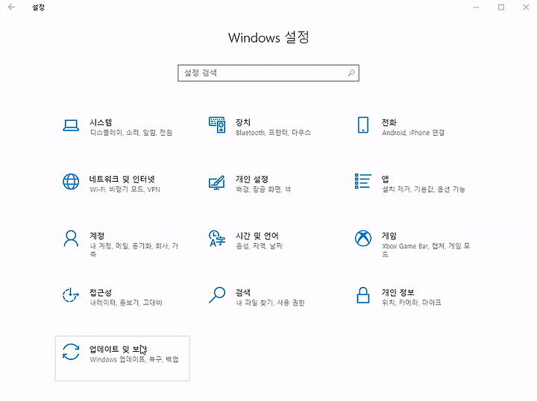Open the 네트워크 및 인터넷 title
The image size is (537, 401).
(122, 179)
